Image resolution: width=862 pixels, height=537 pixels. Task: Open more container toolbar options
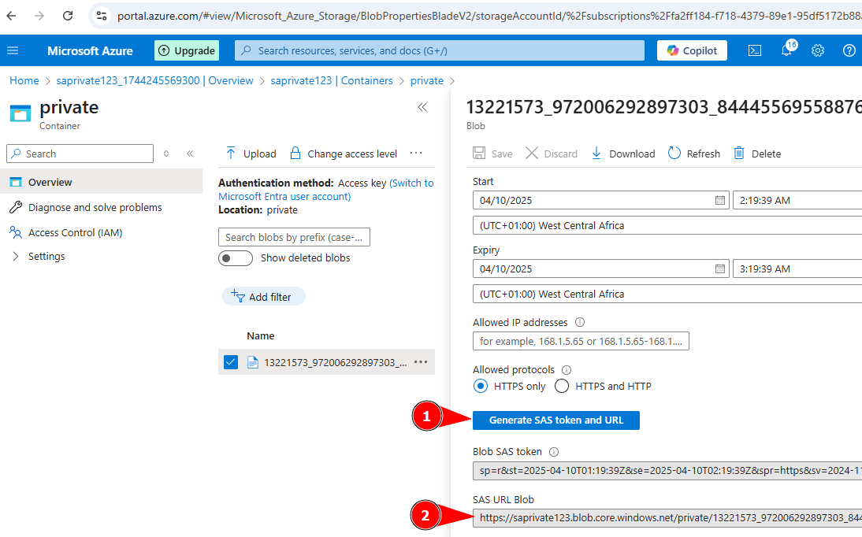(x=416, y=153)
